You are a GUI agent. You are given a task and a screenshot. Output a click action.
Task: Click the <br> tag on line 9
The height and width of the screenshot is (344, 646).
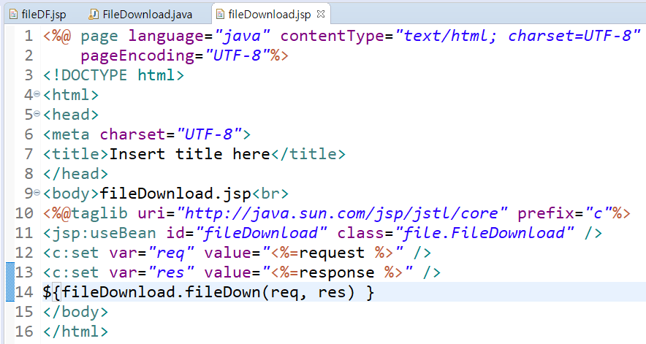(x=270, y=194)
